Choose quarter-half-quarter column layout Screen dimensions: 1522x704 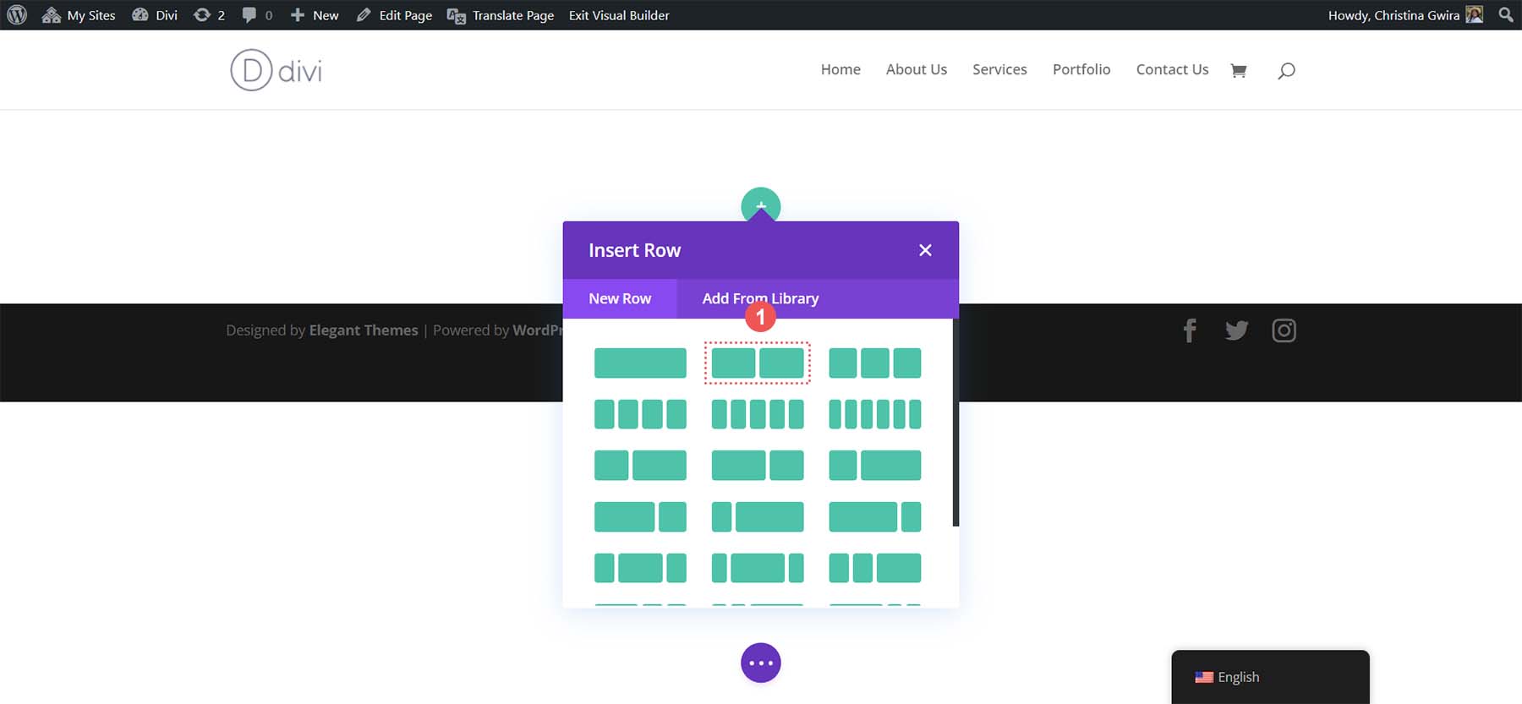click(640, 568)
